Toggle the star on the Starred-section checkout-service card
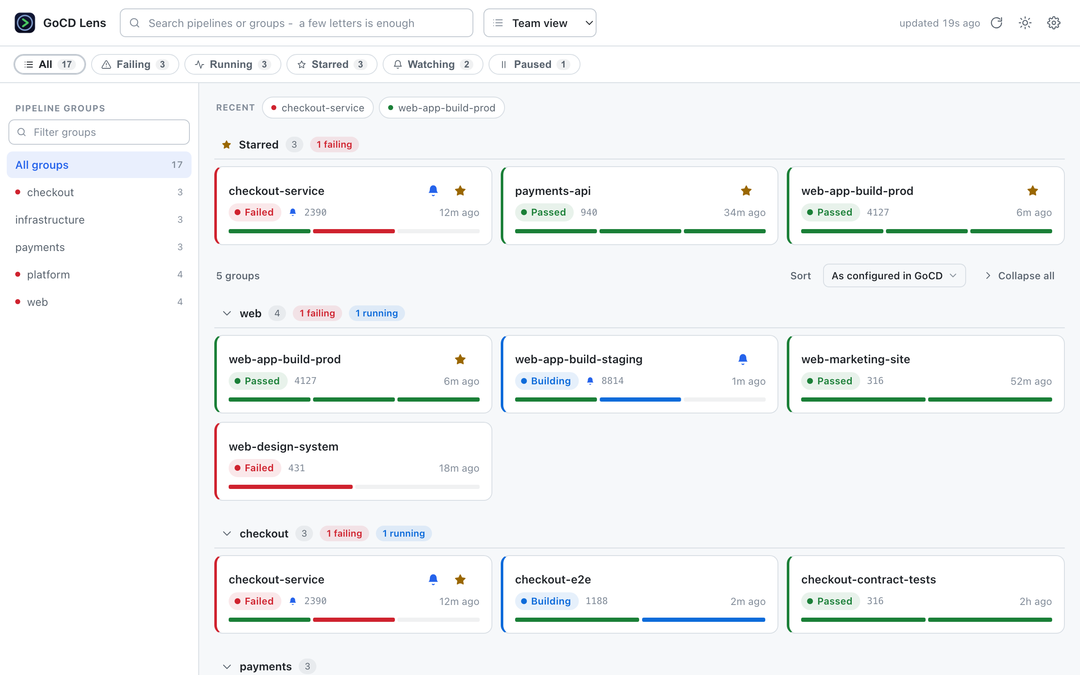 click(x=460, y=191)
